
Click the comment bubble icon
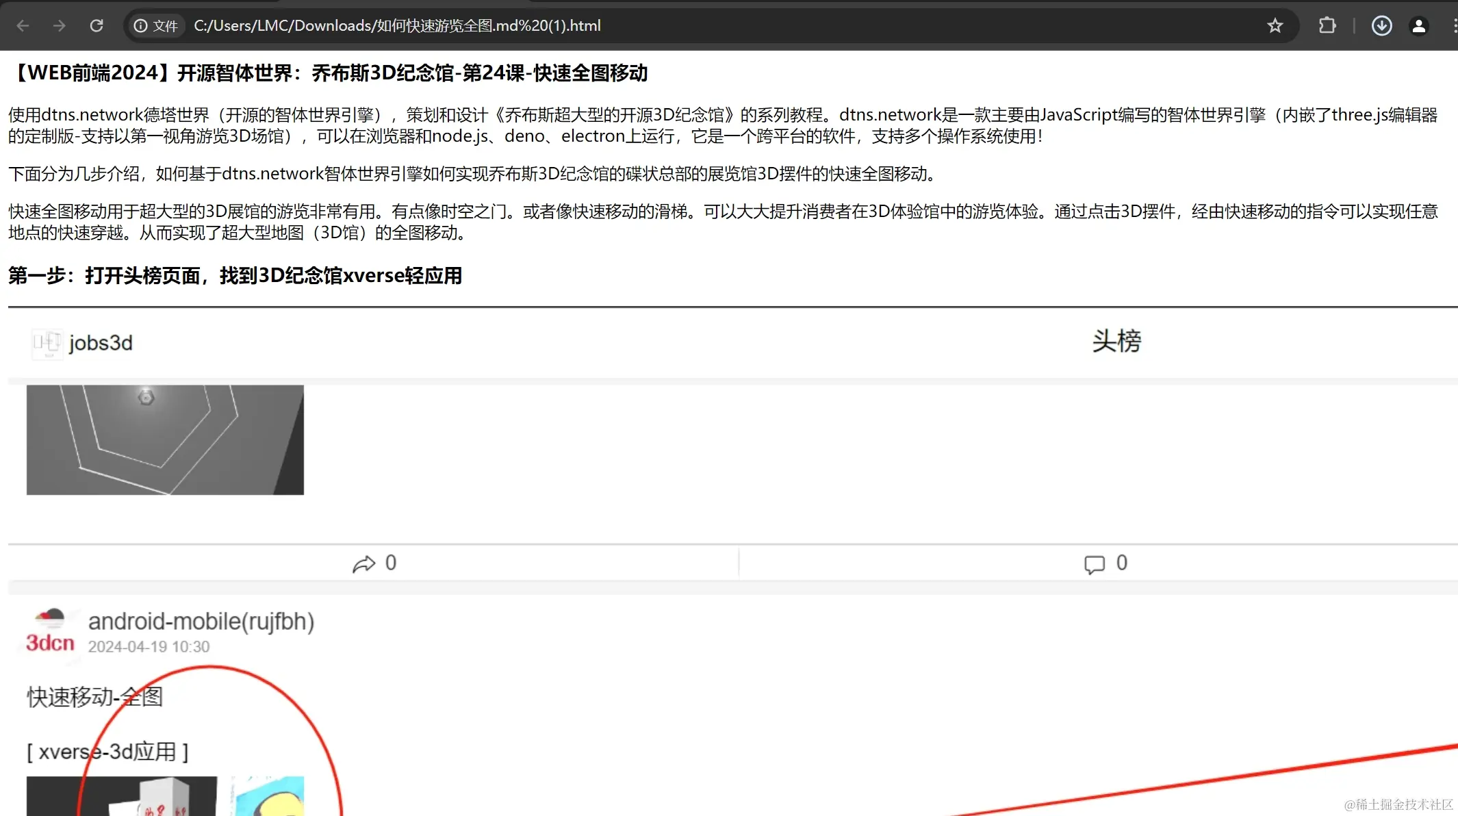click(x=1094, y=564)
